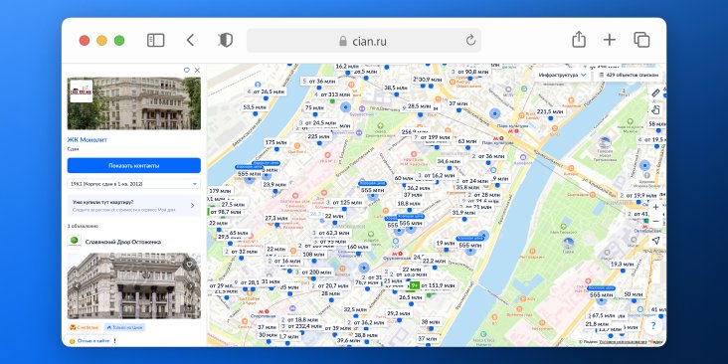This screenshot has width=728, height=364.
Task: Center map on my location arrow
Action: pyautogui.click(x=655, y=241)
